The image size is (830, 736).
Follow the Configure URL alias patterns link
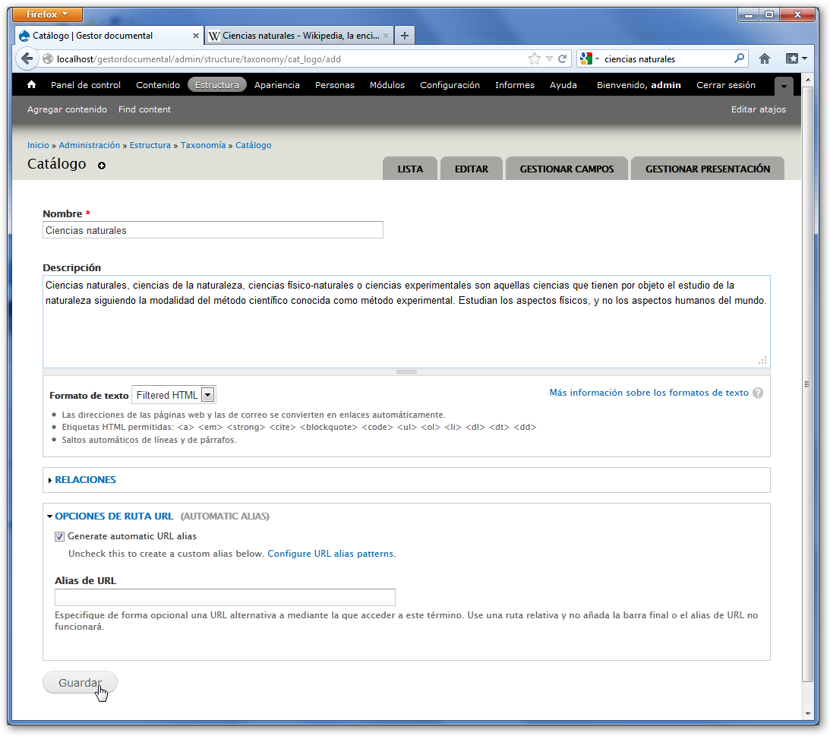pos(331,554)
